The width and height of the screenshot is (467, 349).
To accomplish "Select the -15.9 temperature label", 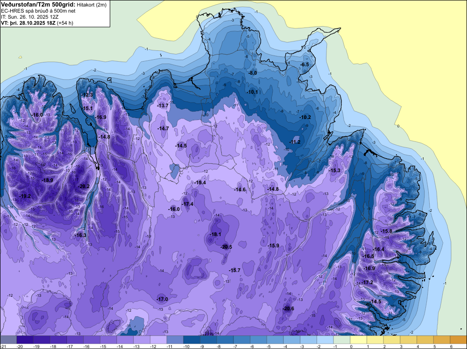I will point(273,245).
